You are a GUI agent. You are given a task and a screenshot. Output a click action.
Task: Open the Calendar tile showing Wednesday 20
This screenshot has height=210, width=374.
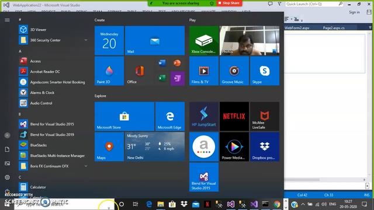[x=109, y=41]
